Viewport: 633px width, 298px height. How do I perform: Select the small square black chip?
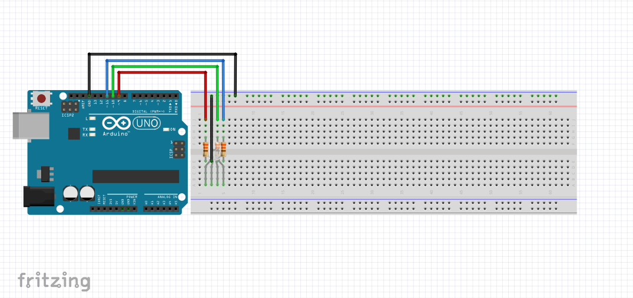click(74, 134)
